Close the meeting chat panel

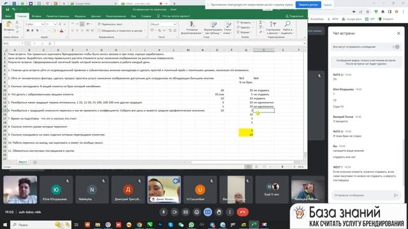click(x=398, y=33)
